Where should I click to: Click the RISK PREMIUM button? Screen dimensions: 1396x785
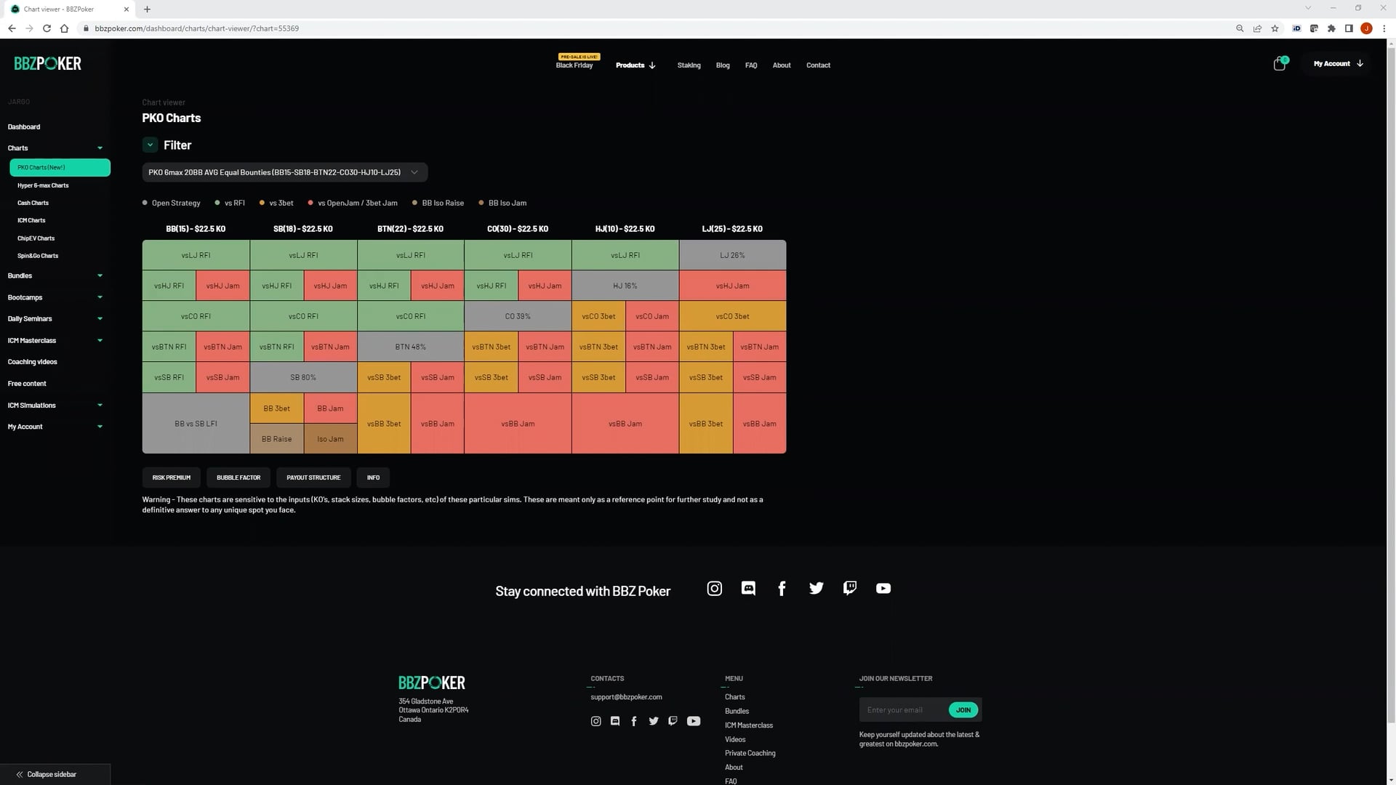coord(171,478)
